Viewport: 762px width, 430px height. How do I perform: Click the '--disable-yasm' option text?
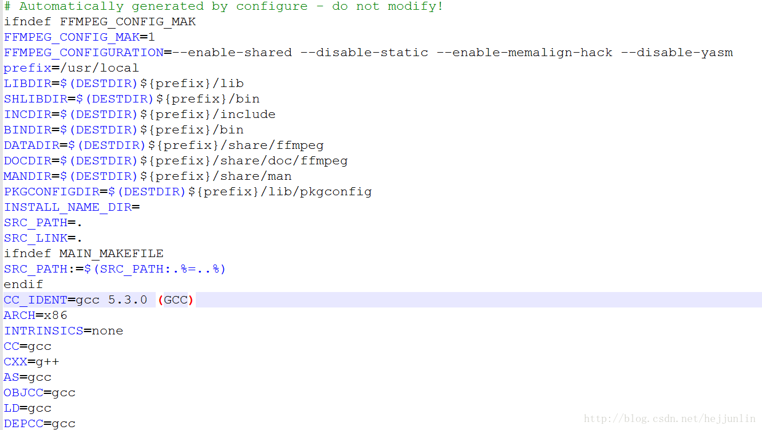point(677,53)
